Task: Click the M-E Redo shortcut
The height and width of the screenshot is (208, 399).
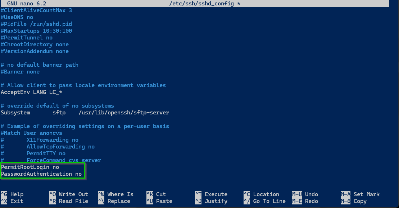Action: [x=305, y=201]
